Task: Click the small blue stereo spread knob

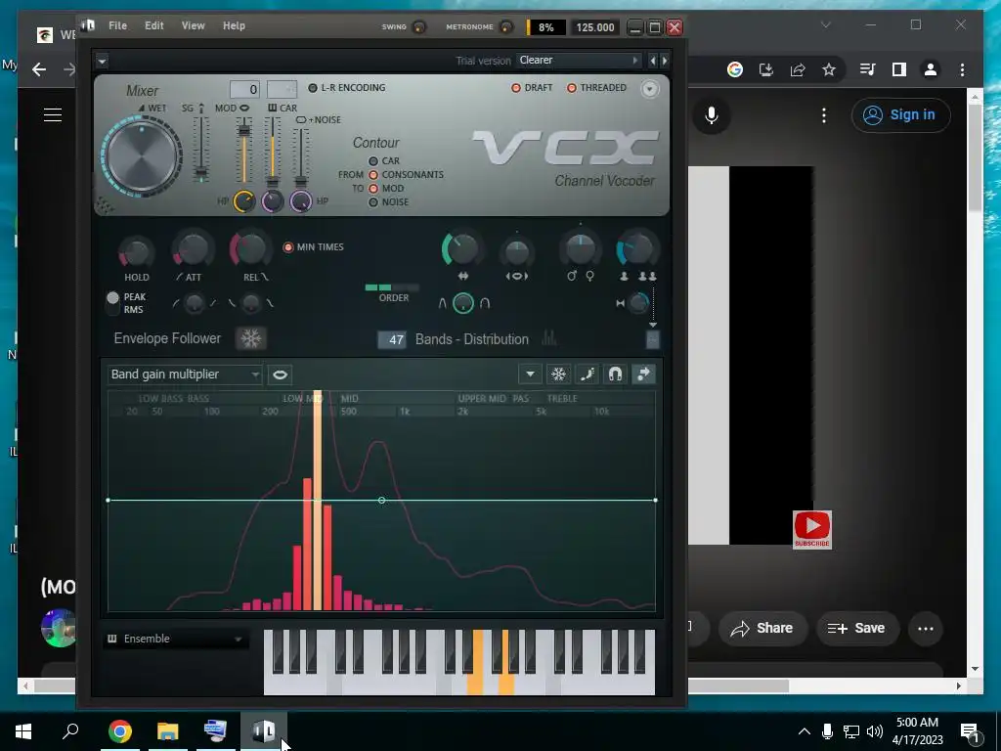Action: pyautogui.click(x=638, y=303)
